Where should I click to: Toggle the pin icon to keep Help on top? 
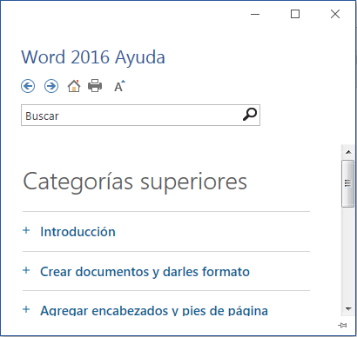click(x=343, y=325)
